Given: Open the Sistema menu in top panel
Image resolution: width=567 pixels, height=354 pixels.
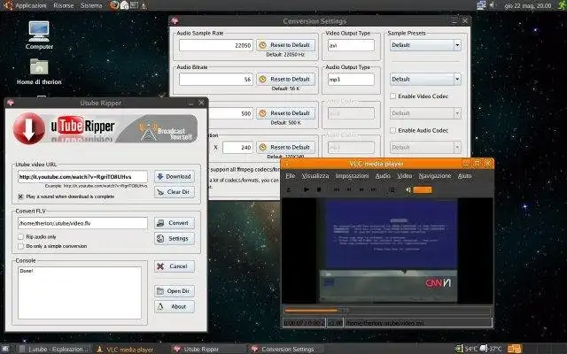Looking at the screenshot, I should [91, 5].
